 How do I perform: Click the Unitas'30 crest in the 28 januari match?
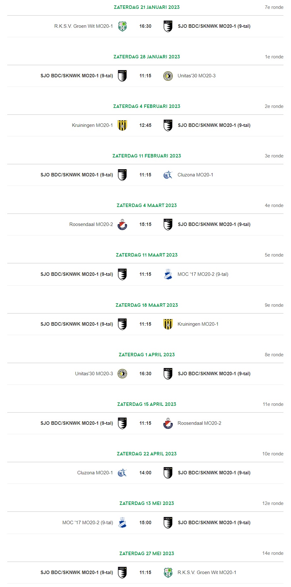coord(168,76)
